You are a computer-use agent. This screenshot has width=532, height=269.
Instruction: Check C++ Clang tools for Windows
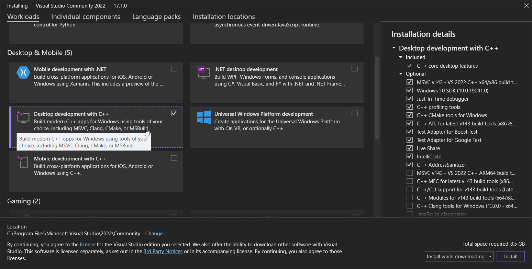(410, 206)
